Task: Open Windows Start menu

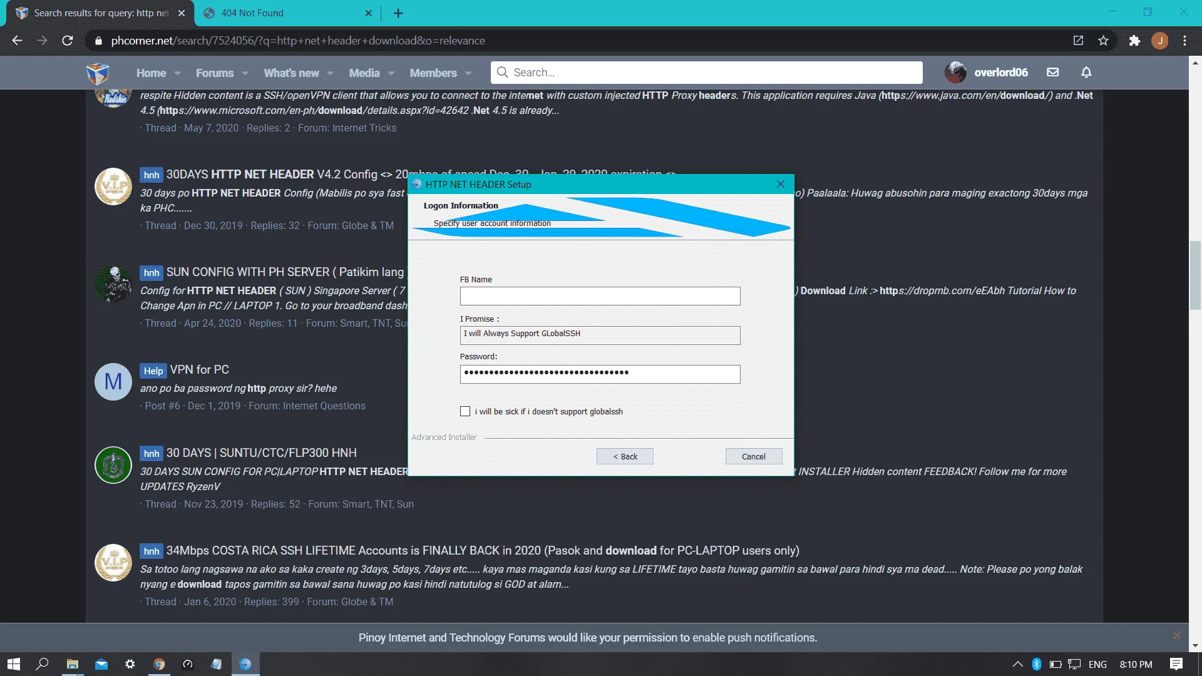Action: [14, 664]
